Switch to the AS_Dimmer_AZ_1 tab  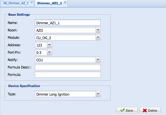(x=16, y=3)
